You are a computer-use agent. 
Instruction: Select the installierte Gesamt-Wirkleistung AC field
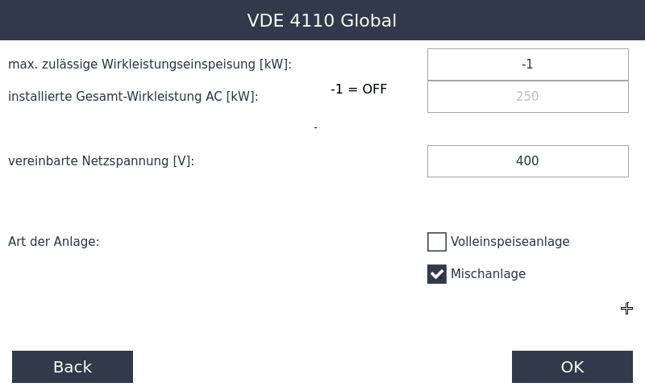pos(527,97)
